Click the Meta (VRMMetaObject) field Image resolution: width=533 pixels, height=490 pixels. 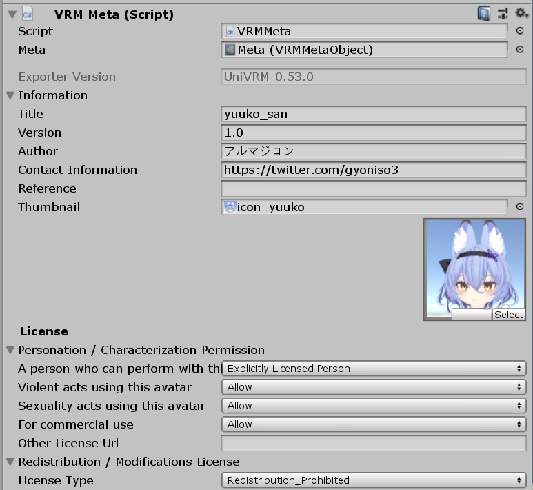click(x=364, y=50)
